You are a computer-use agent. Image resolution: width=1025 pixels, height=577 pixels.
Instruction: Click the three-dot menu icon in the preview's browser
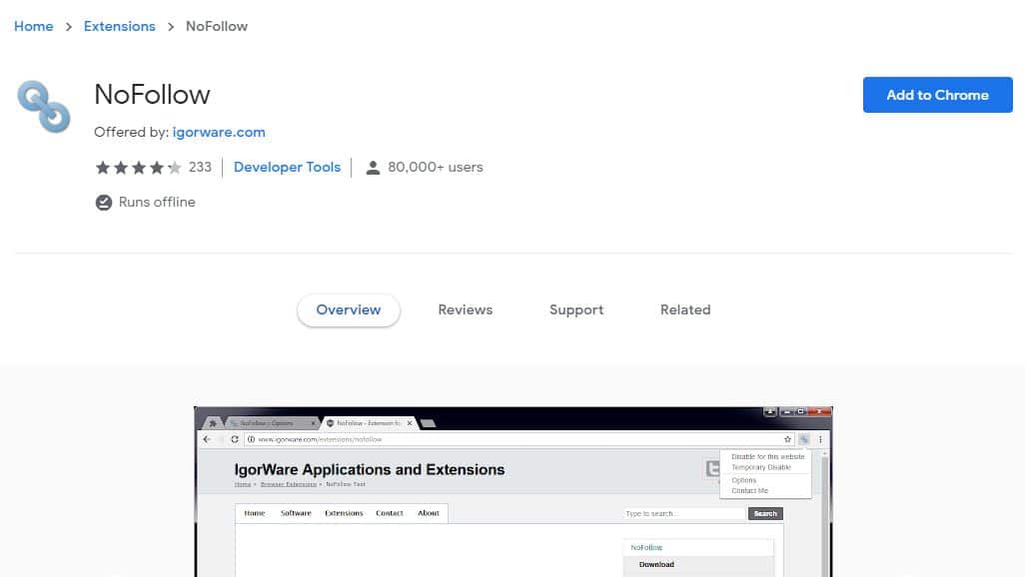(x=820, y=439)
